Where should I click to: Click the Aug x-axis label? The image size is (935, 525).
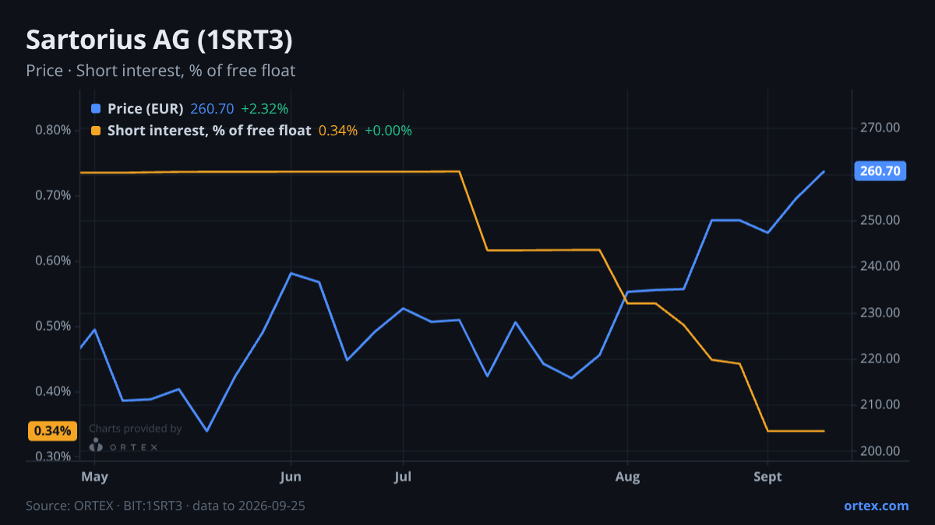click(627, 477)
